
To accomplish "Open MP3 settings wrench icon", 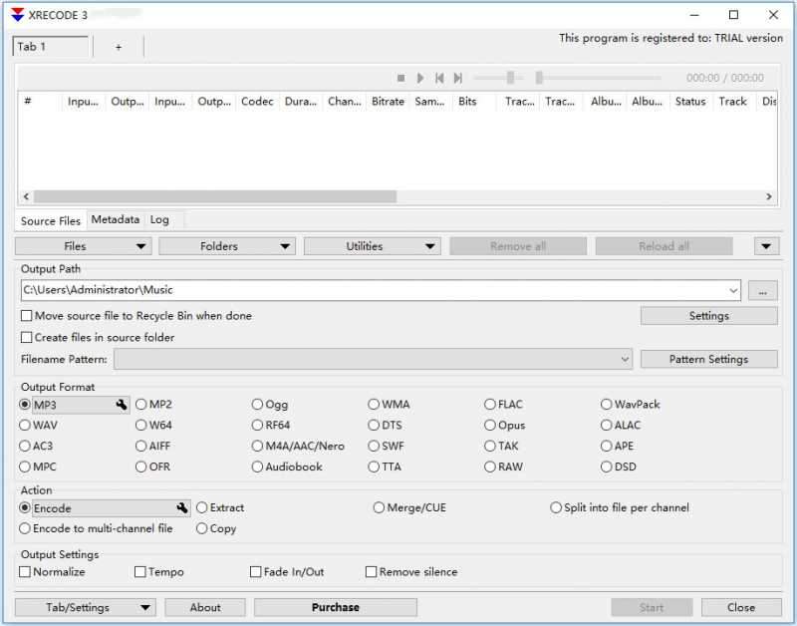I will point(122,405).
